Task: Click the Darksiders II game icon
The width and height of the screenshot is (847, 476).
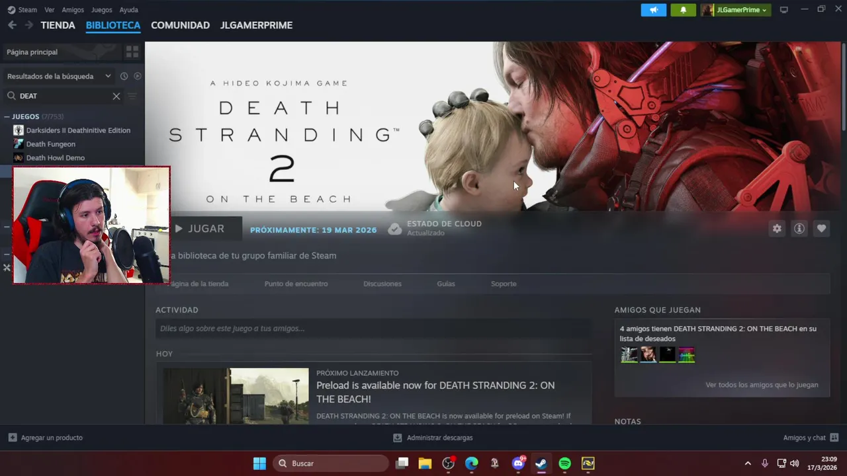Action: [x=19, y=130]
